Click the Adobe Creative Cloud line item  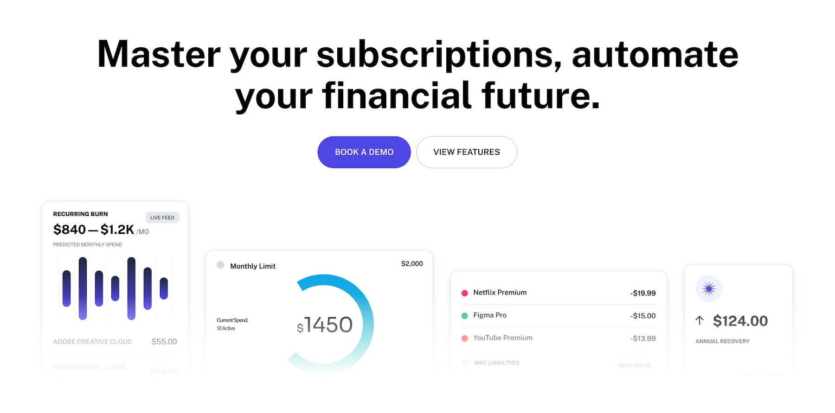(x=115, y=342)
